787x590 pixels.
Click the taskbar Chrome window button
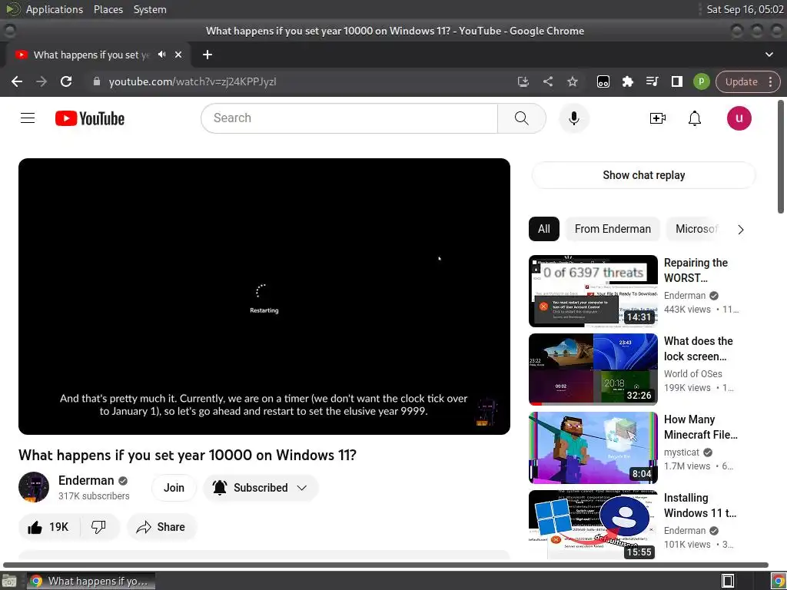91,581
